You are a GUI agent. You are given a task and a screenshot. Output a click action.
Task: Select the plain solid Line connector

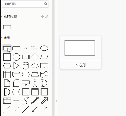tap(26, 109)
